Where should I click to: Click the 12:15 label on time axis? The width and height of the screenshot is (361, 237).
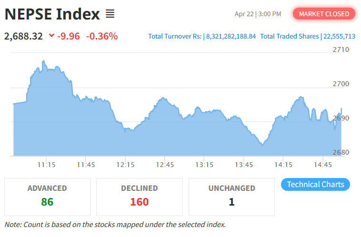pyautogui.click(x=125, y=165)
